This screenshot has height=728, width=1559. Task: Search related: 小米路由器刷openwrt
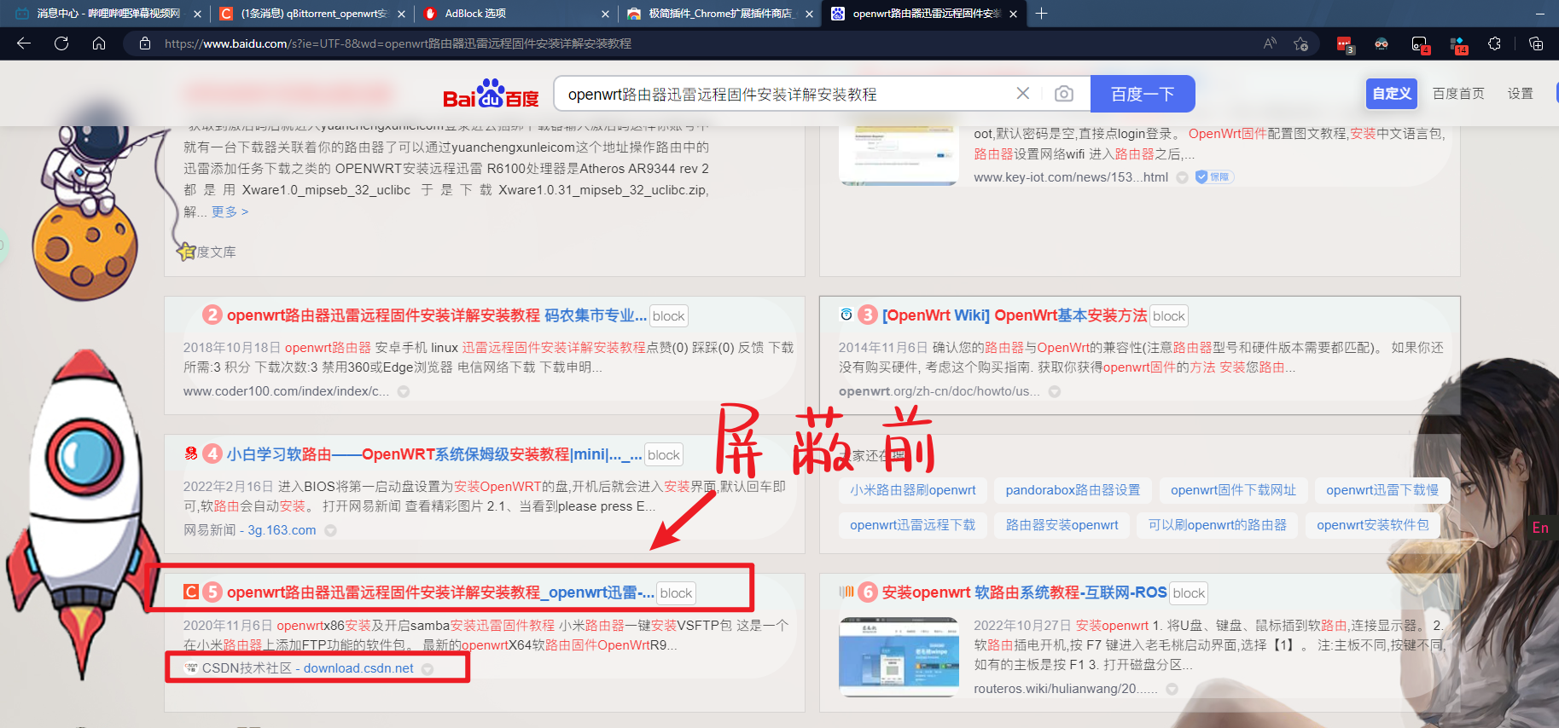coord(913,490)
